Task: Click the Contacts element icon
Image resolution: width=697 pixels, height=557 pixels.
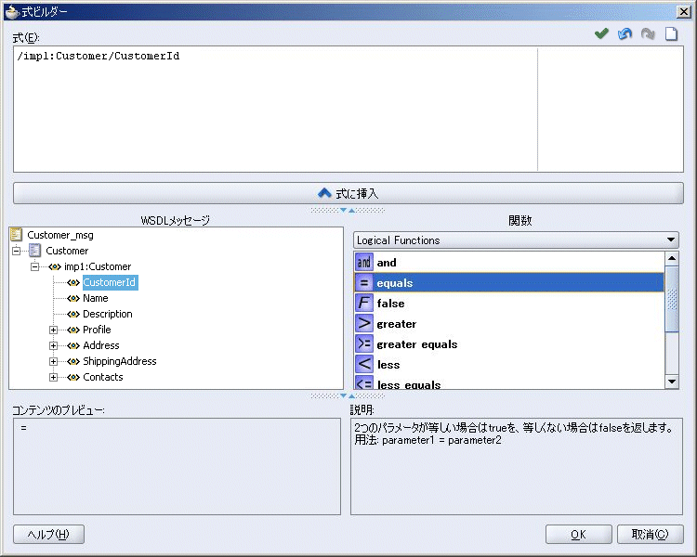Action: tap(73, 377)
